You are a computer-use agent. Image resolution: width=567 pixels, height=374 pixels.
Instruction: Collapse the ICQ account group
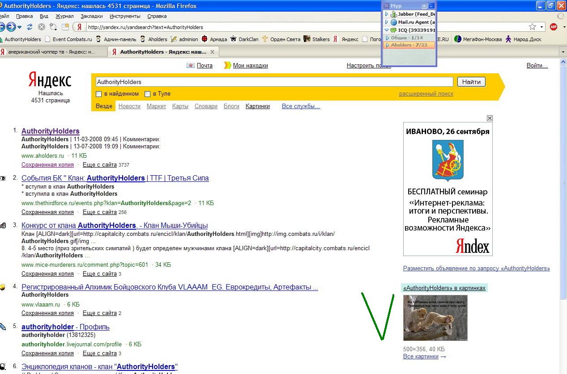coord(387,30)
